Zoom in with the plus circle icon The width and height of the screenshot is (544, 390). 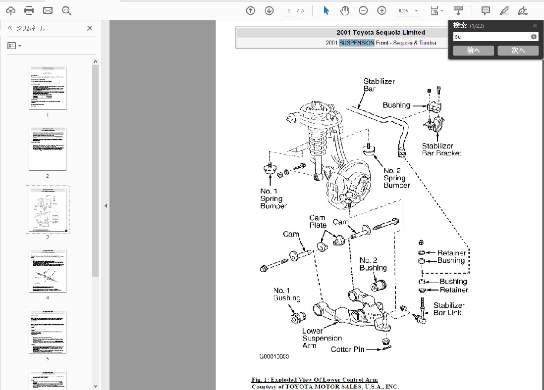point(381,11)
